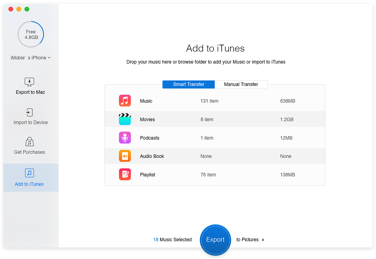376x259 pixels.
Task: Click the '76 item' count
Action: point(208,175)
